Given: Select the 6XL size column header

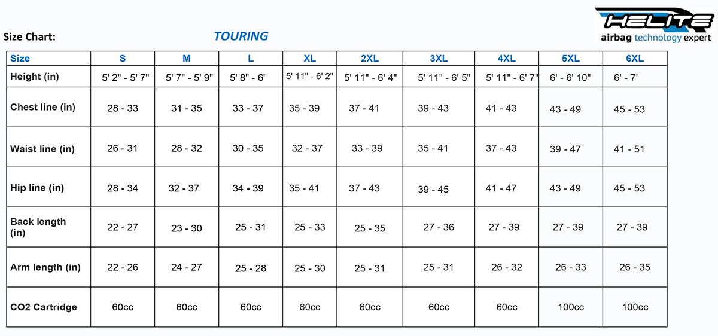Looking at the screenshot, I should (634, 59).
